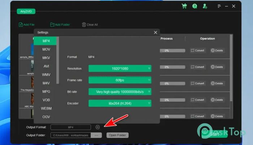Browse output folder with ellipsis button
Image resolution: width=253 pixels, height=145 pixels.
tap(97, 135)
